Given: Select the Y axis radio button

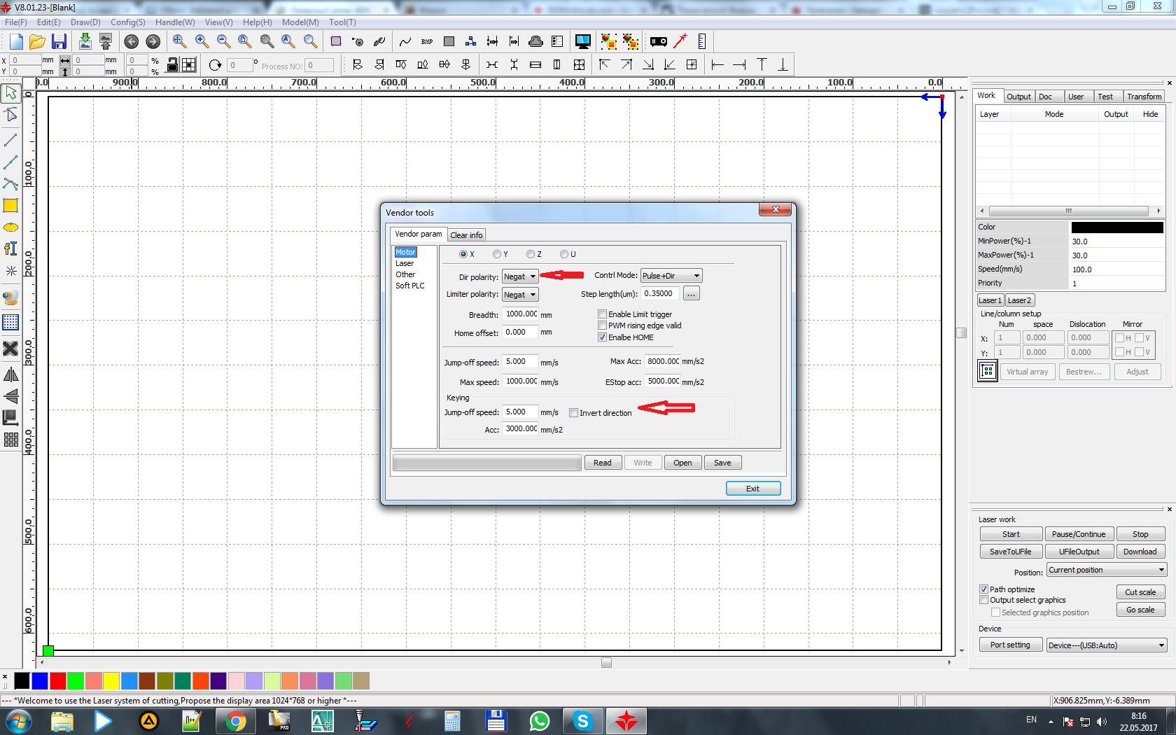Looking at the screenshot, I should [496, 254].
